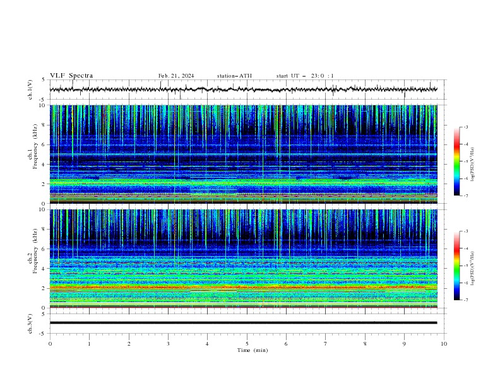Image resolution: width=500 pixels, height=386 pixels.
Task: Click the time axis tick label '8'
Action: [365, 344]
